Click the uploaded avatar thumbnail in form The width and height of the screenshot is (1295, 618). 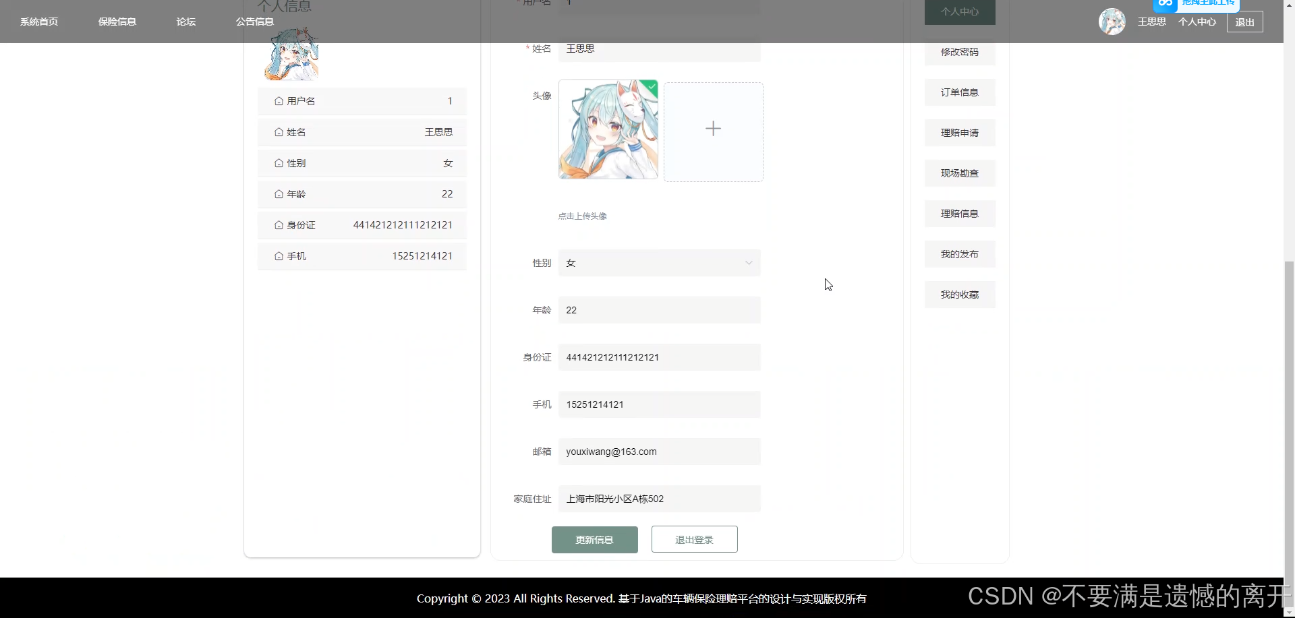point(608,129)
